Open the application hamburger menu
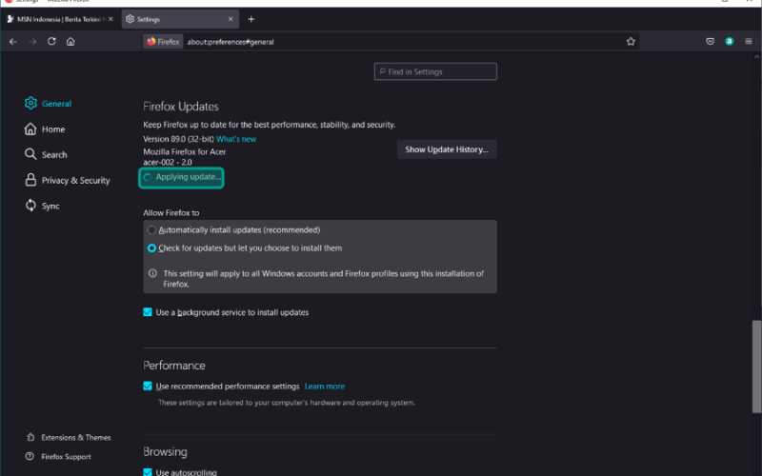 [x=749, y=42]
